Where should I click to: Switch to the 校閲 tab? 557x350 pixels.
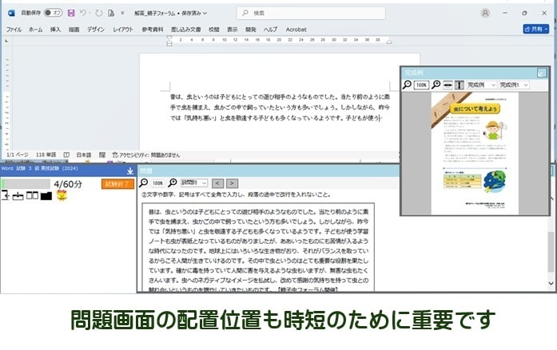click(214, 29)
